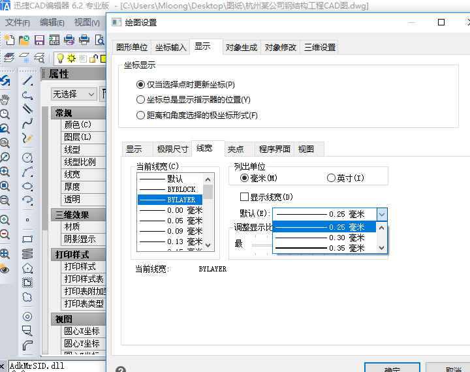This screenshot has width=470, height=372.
Task: Open the 编辑(E) menu
Action: [52, 22]
